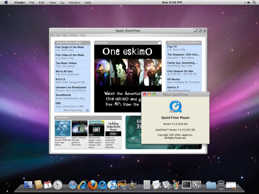Open Free TV entry
Screen dimensions: 259x194
(184, 48)
